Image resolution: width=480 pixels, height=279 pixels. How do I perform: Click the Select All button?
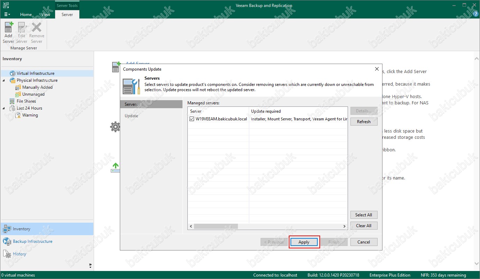[x=364, y=215]
